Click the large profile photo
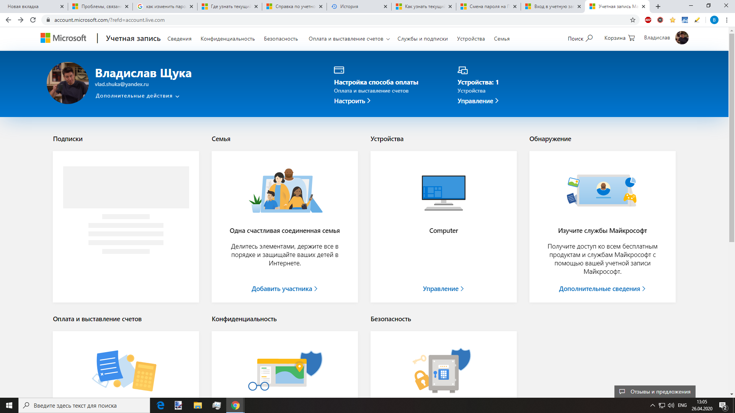This screenshot has width=735, height=413. [x=68, y=83]
